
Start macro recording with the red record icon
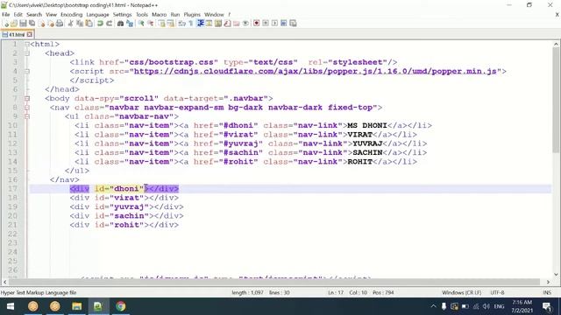(x=256, y=24)
